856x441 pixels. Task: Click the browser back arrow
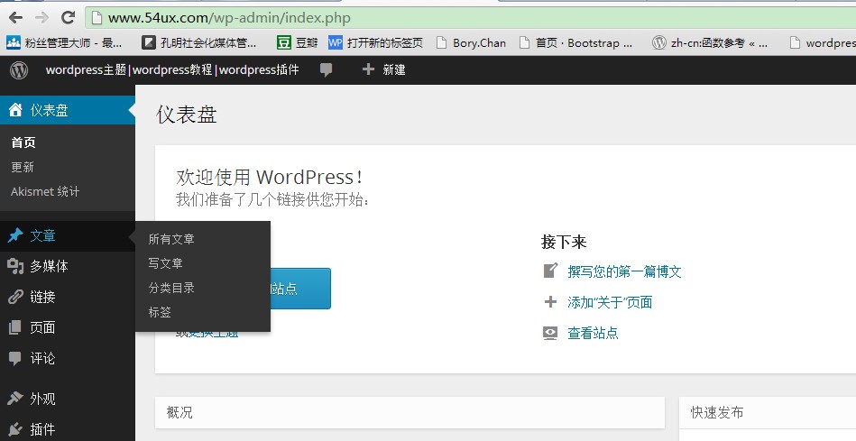click(x=16, y=17)
